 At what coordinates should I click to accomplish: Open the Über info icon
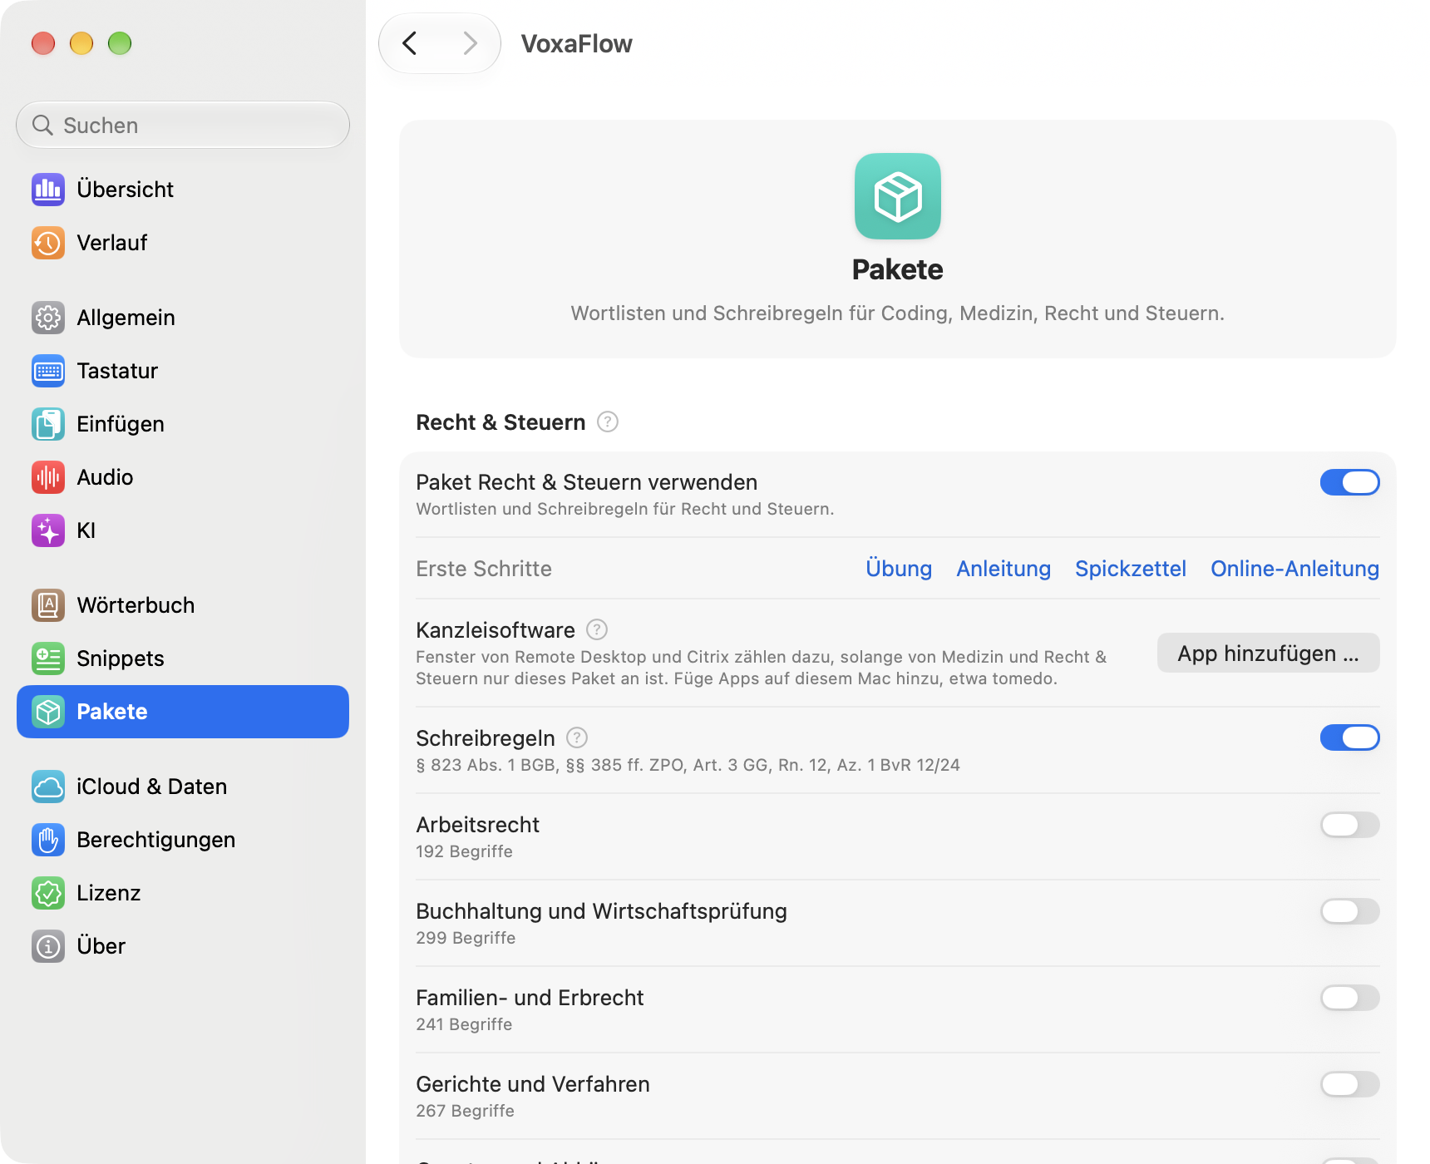(48, 946)
